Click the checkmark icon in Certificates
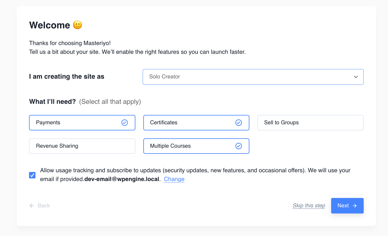This screenshot has width=388, height=236. [x=239, y=123]
